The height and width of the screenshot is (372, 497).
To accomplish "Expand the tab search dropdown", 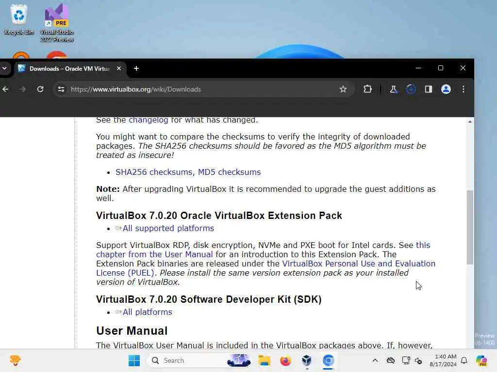I will click(x=4, y=68).
